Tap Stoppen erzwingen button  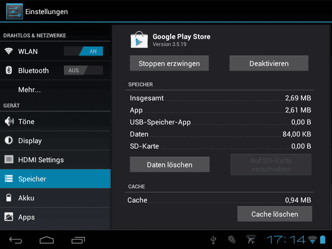pos(169,63)
